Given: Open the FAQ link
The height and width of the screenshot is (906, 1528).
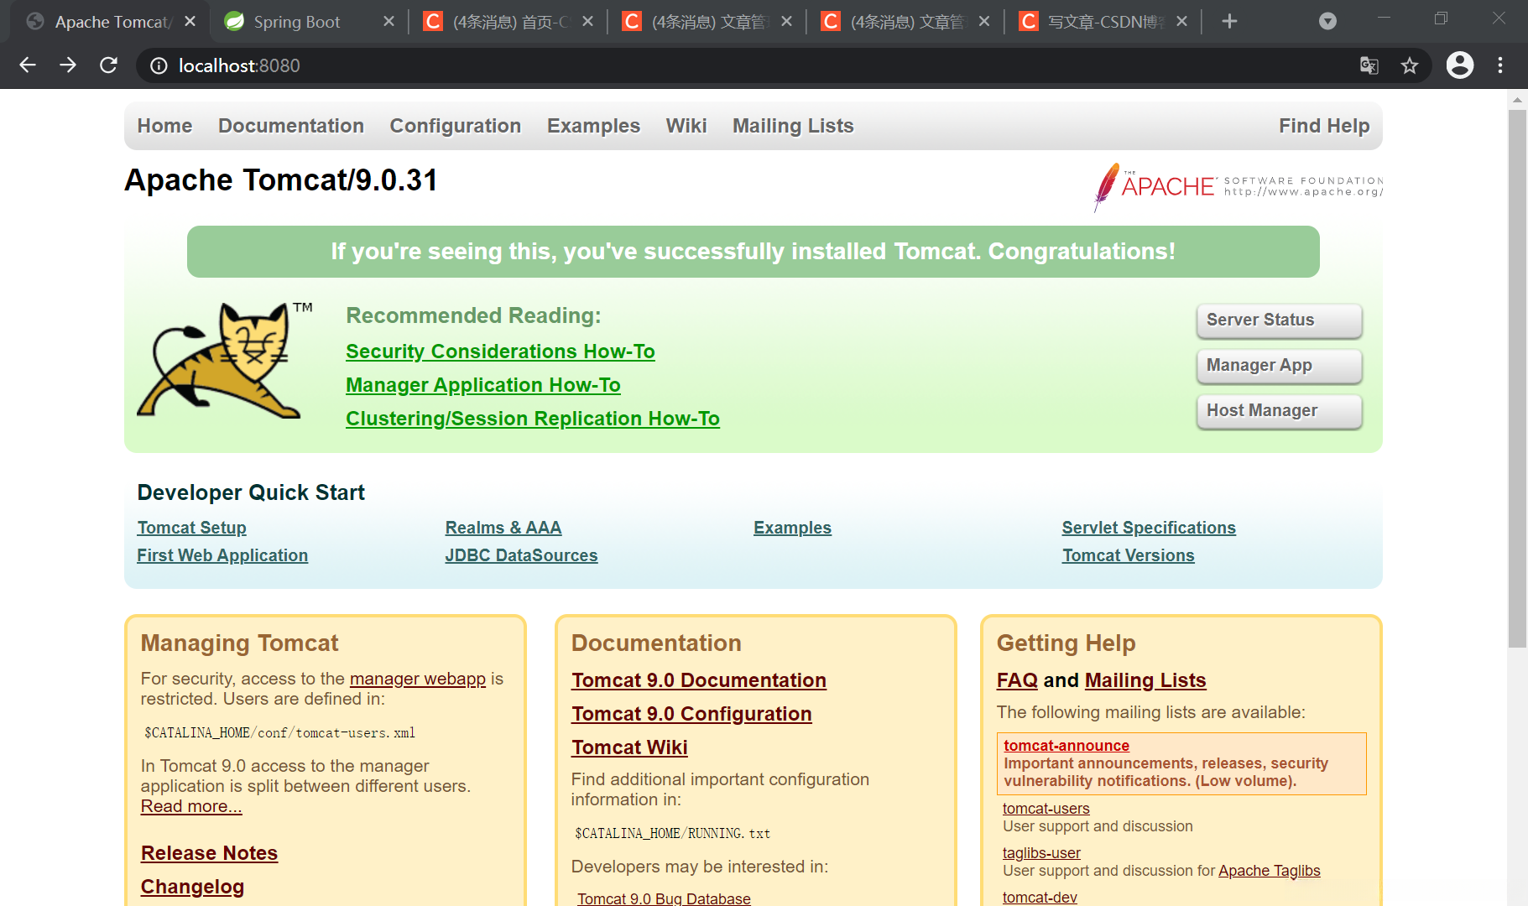Looking at the screenshot, I should point(1017,680).
